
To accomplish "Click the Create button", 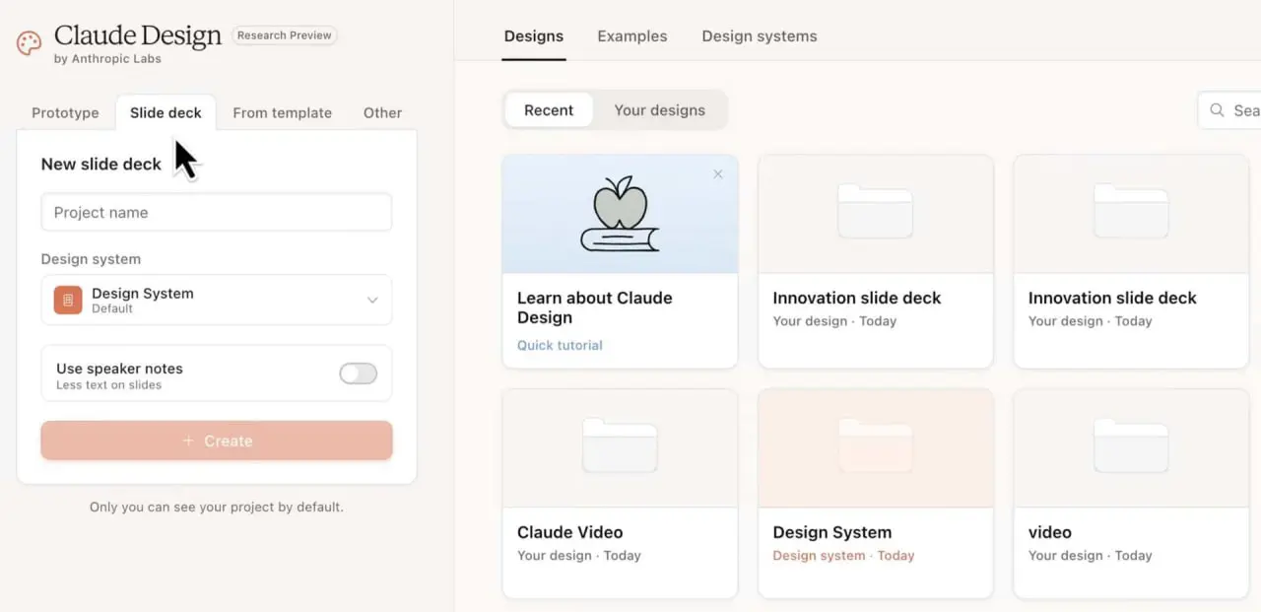I will (x=217, y=441).
